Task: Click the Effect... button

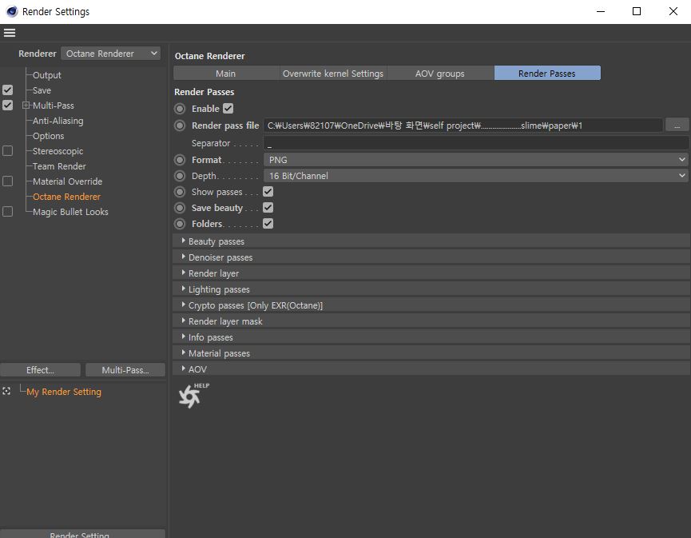Action: pos(40,370)
